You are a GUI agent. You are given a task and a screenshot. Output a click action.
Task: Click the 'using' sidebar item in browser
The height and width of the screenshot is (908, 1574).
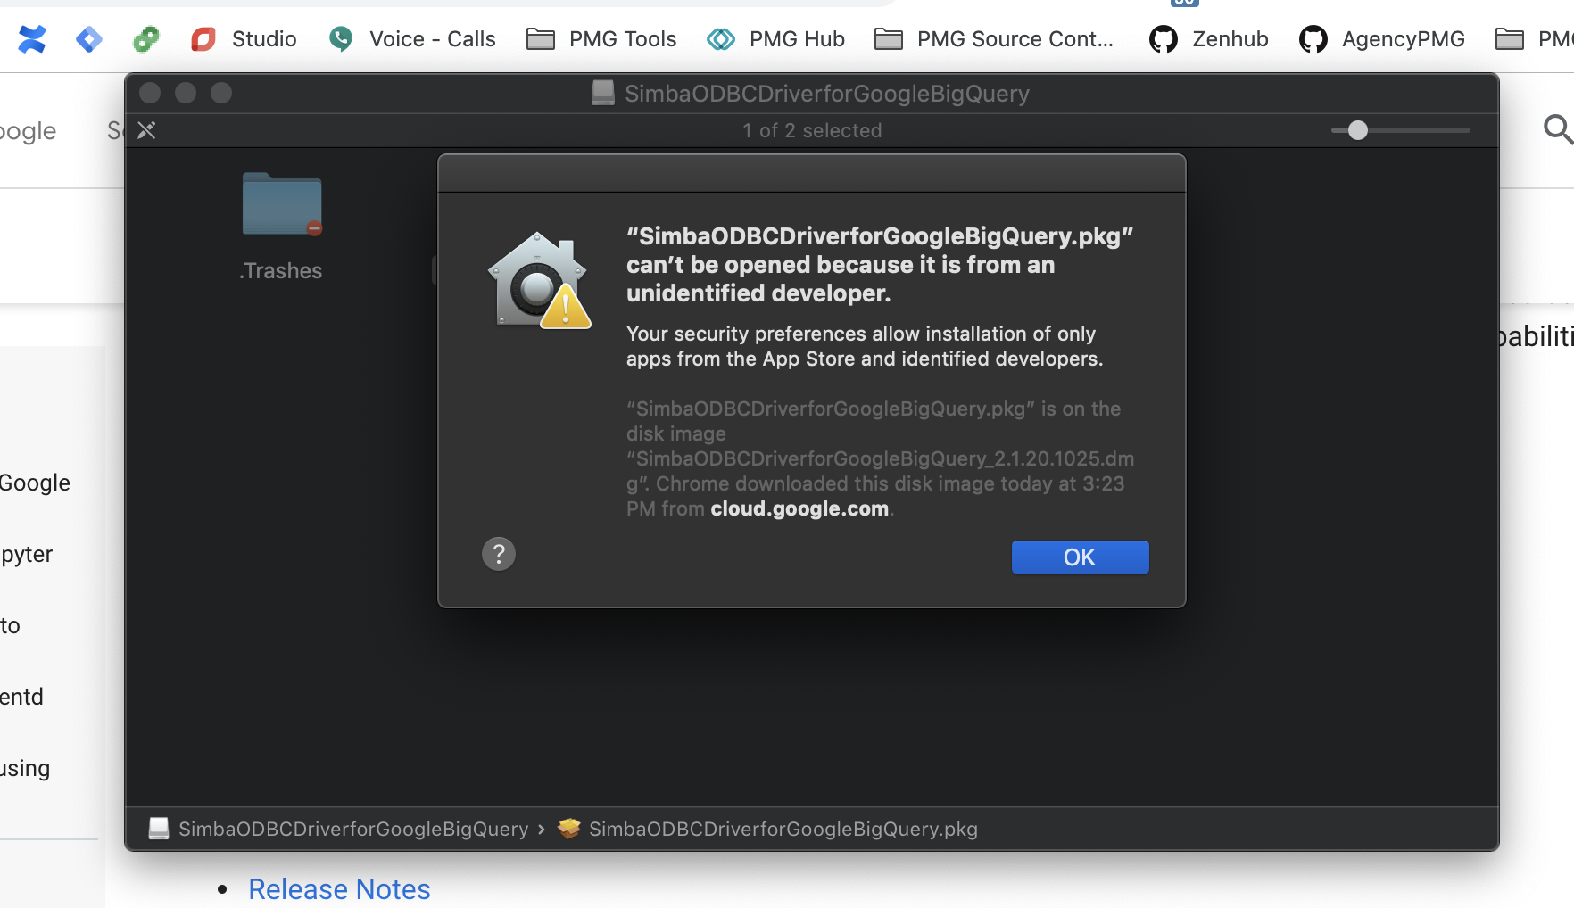(x=25, y=768)
